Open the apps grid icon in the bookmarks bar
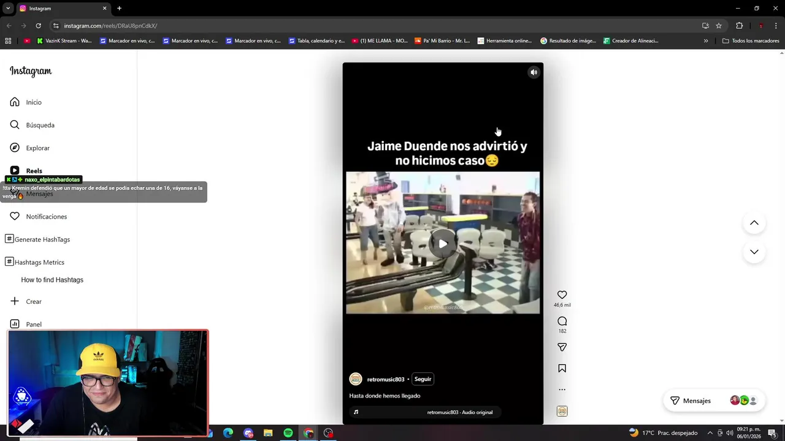Image resolution: width=785 pixels, height=441 pixels. [x=8, y=41]
